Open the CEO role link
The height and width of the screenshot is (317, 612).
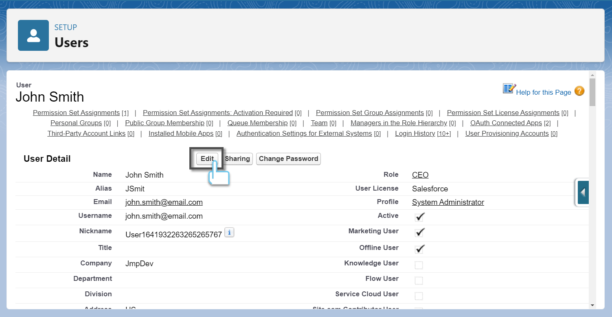(420, 175)
